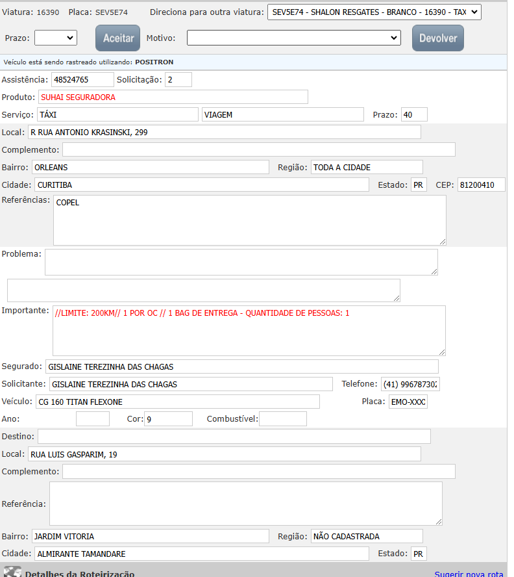Screen dimensions: 514x577
Task: Expand the Prazo dropdown at top
Action: click(x=56, y=38)
